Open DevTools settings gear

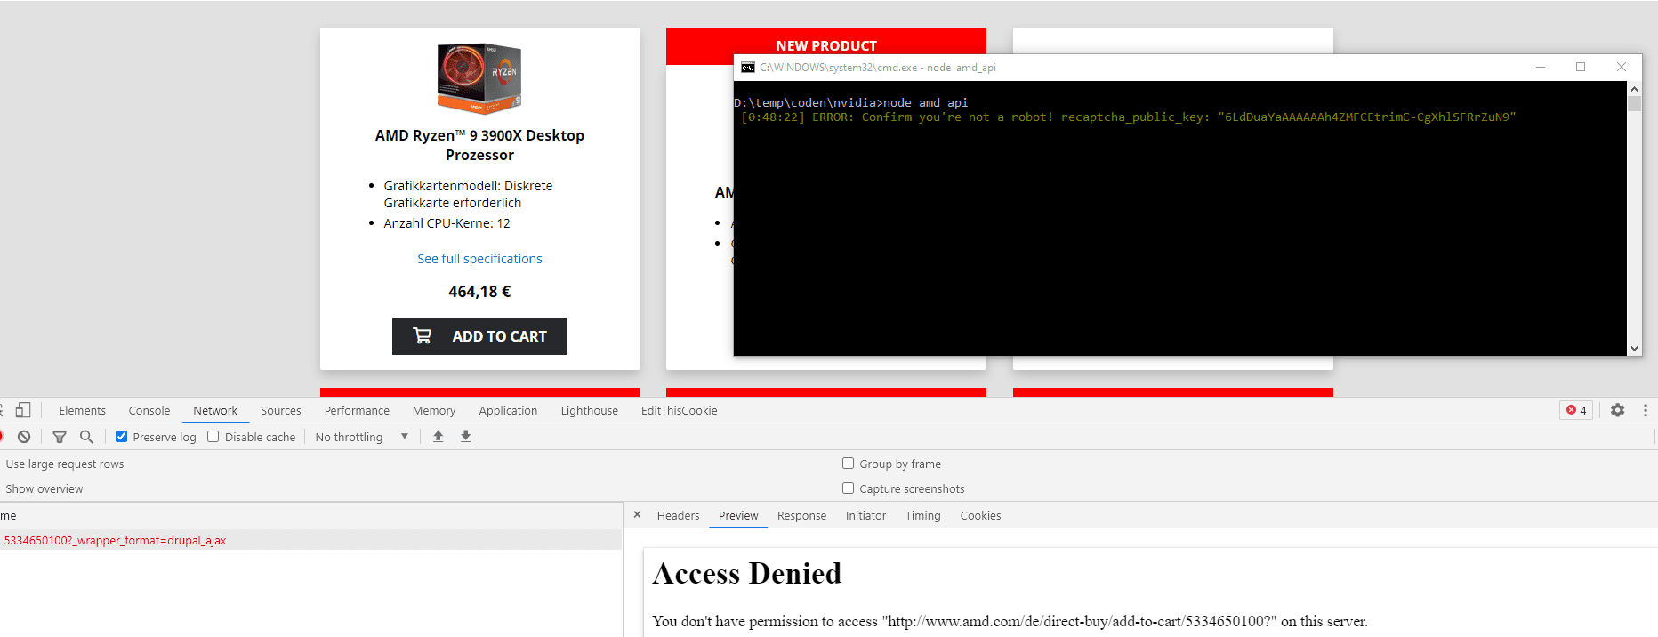(1617, 410)
